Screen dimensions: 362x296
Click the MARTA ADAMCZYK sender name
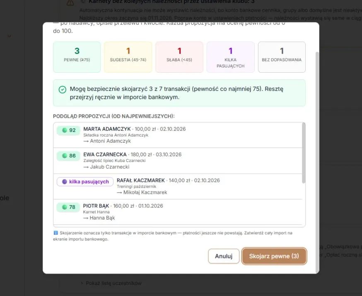(x=107, y=129)
